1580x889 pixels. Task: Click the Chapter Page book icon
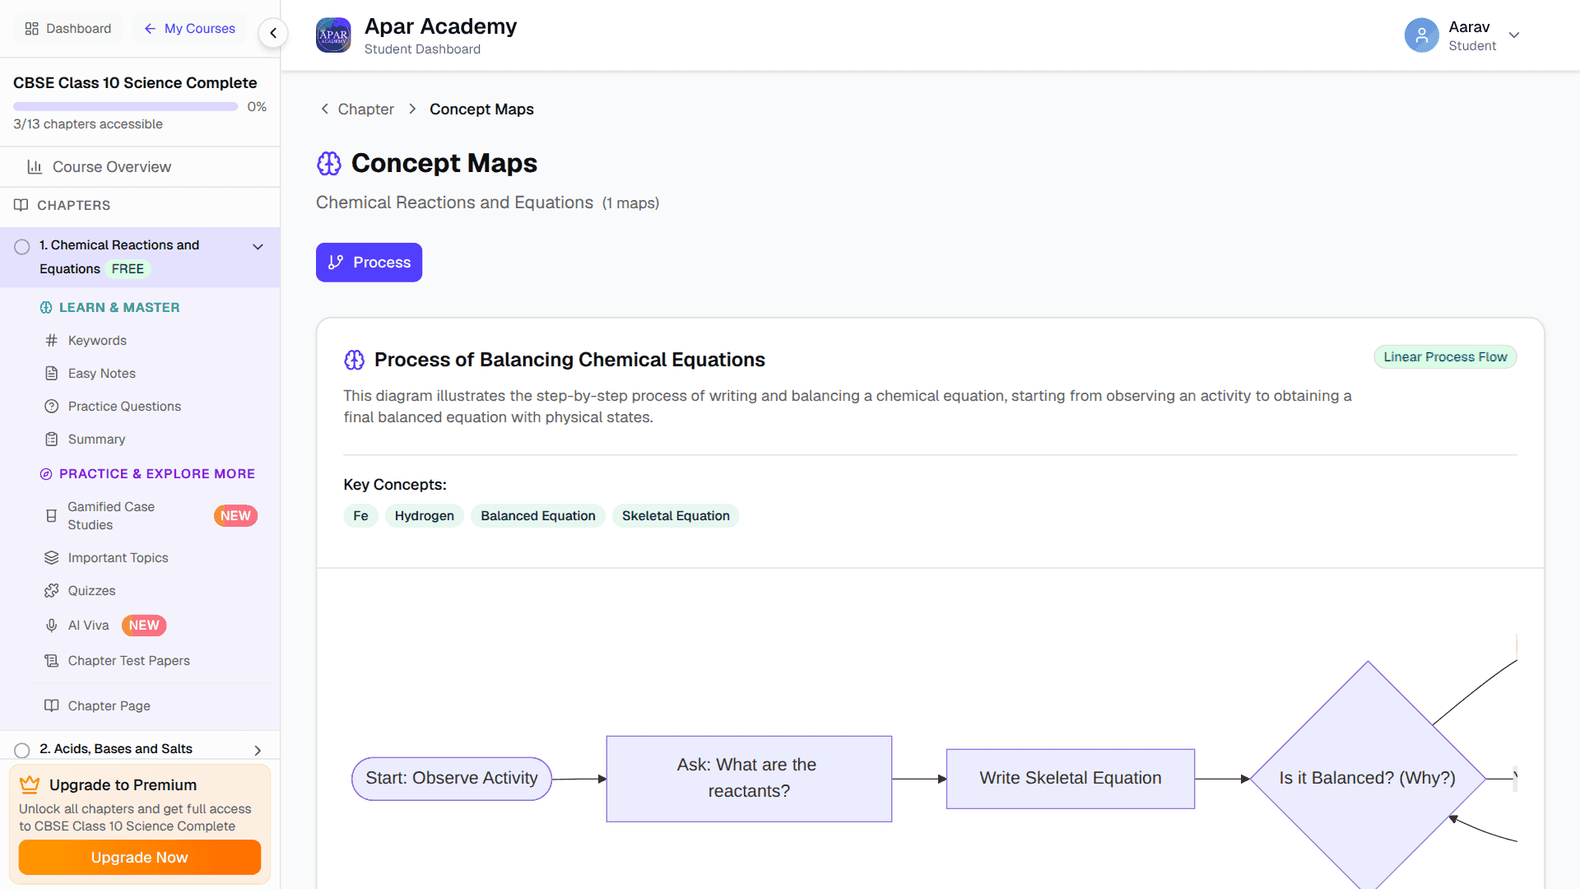click(x=51, y=705)
